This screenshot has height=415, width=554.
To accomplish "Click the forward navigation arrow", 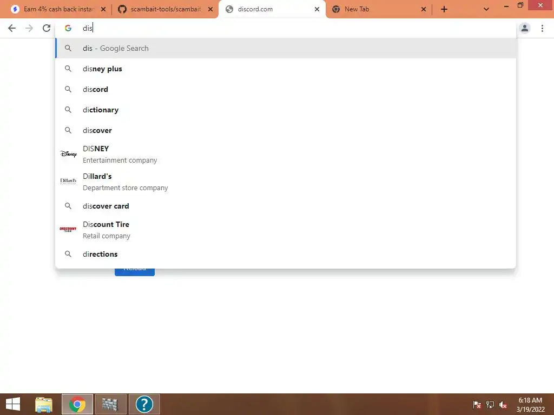I will [x=29, y=28].
